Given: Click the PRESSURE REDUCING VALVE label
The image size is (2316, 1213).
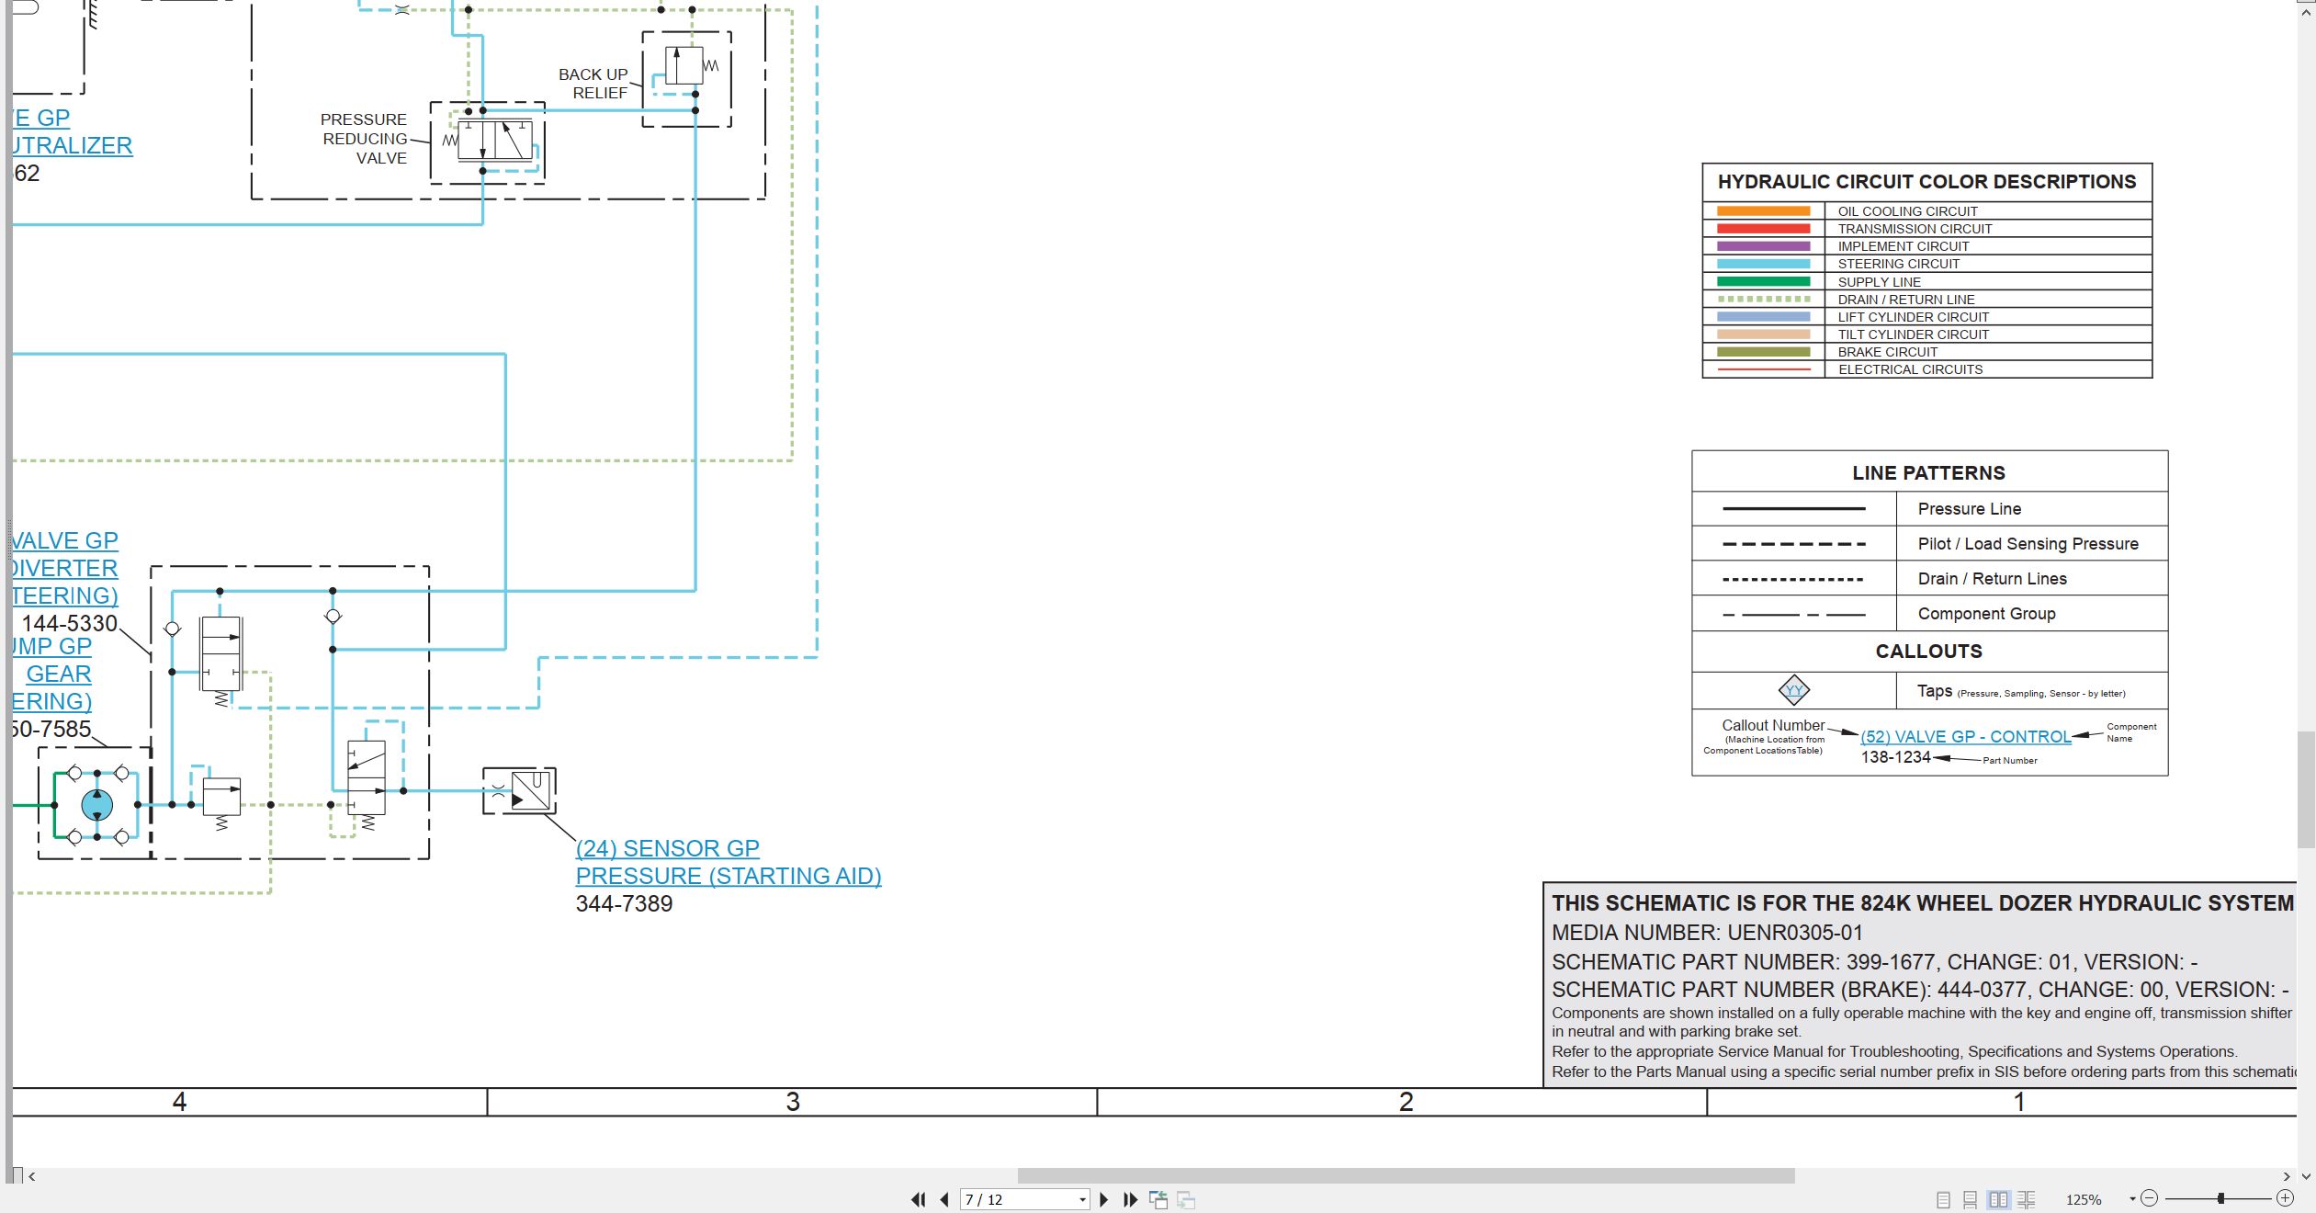Looking at the screenshot, I should (364, 139).
